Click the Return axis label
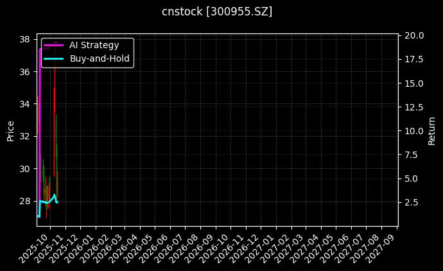443x271 pixels. [433, 130]
